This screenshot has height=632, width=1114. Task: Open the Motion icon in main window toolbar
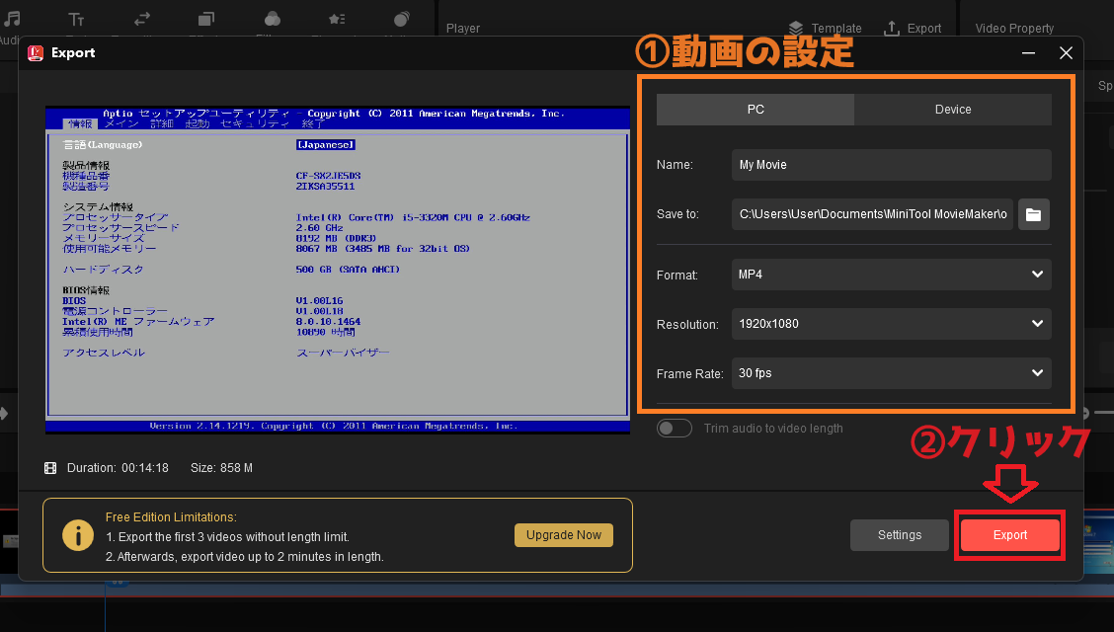[x=401, y=19]
